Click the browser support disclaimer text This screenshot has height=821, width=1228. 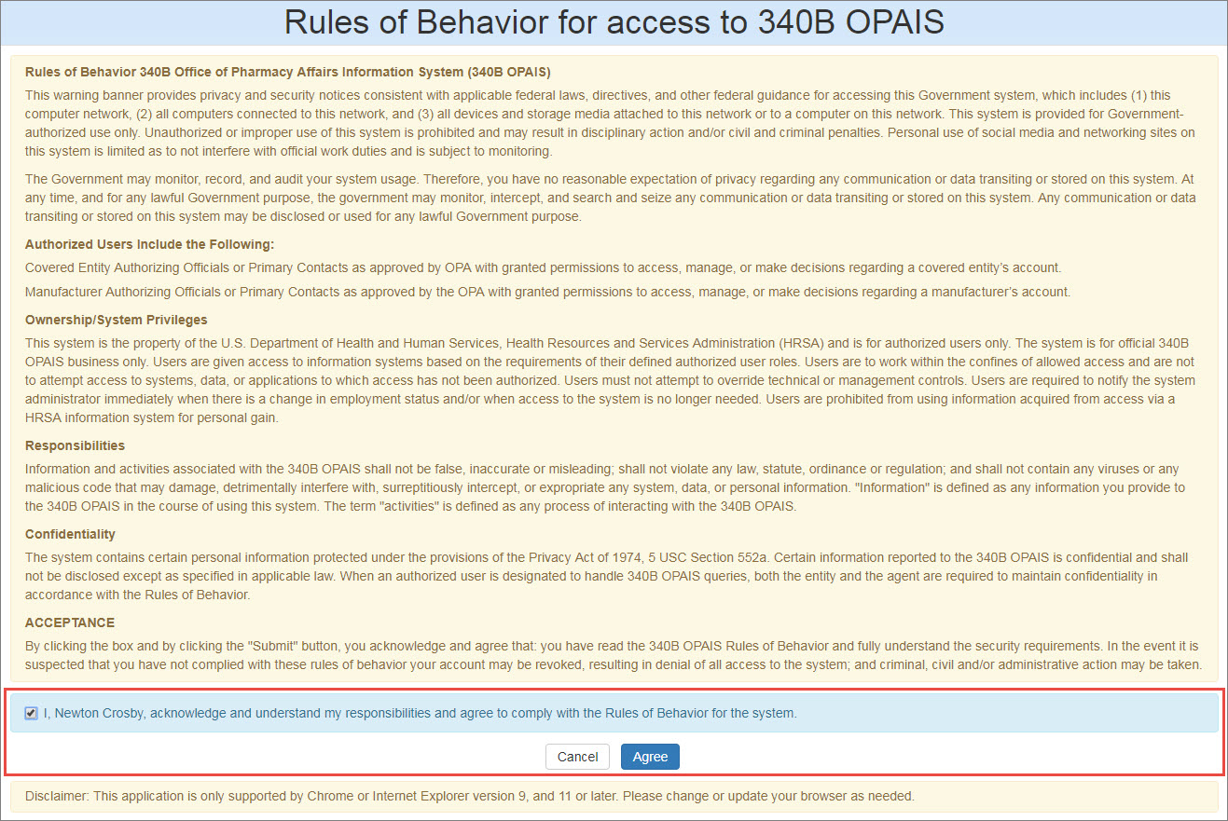coord(470,796)
